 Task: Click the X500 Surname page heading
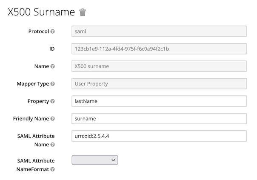coord(41,12)
